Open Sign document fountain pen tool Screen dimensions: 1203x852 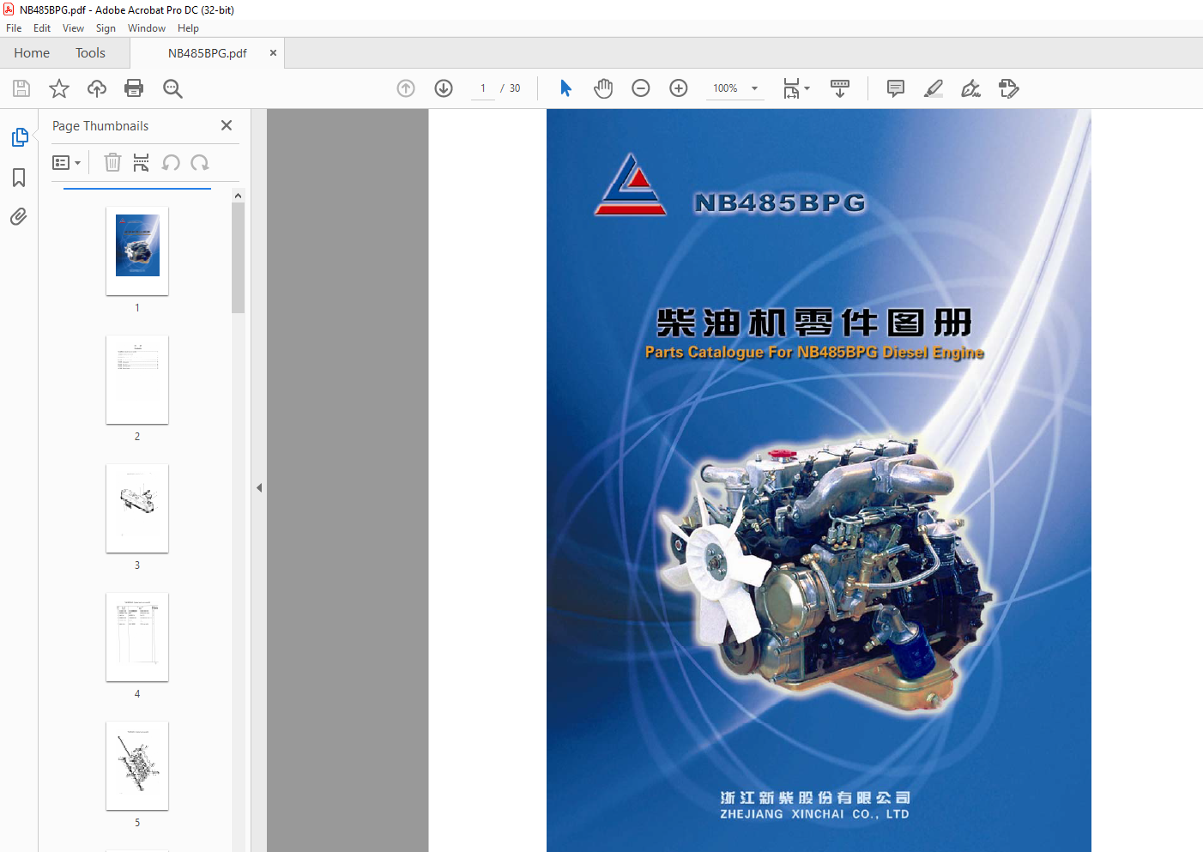pyautogui.click(x=971, y=88)
